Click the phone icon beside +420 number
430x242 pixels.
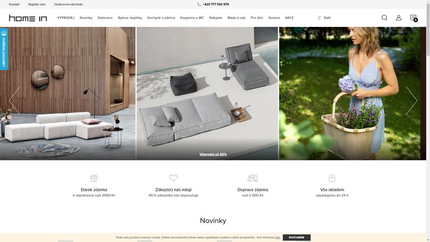(199, 4)
